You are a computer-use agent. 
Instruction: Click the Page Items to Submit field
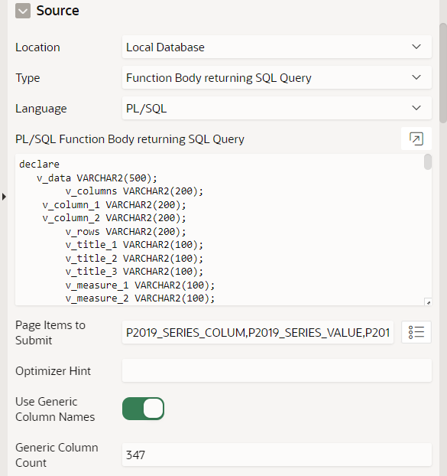coord(258,332)
